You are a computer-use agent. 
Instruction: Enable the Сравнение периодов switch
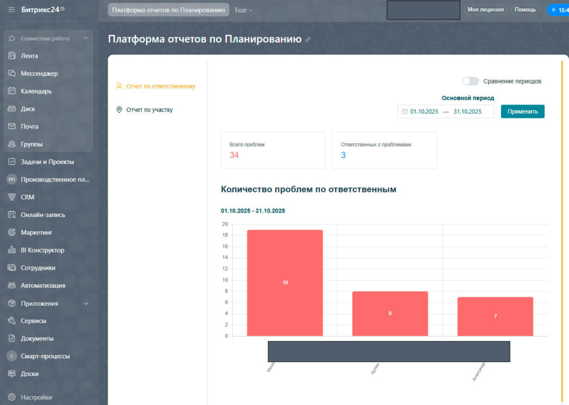pos(471,81)
